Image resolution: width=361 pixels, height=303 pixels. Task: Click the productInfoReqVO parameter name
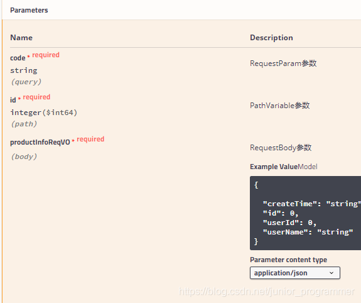point(40,142)
